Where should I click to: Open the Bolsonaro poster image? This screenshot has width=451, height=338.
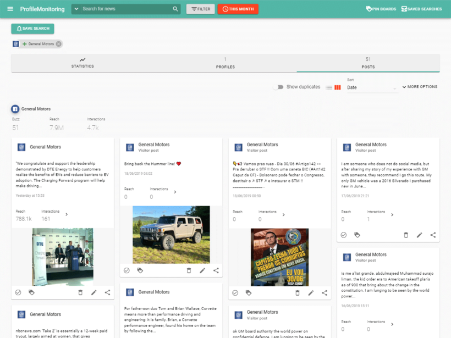[279, 257]
